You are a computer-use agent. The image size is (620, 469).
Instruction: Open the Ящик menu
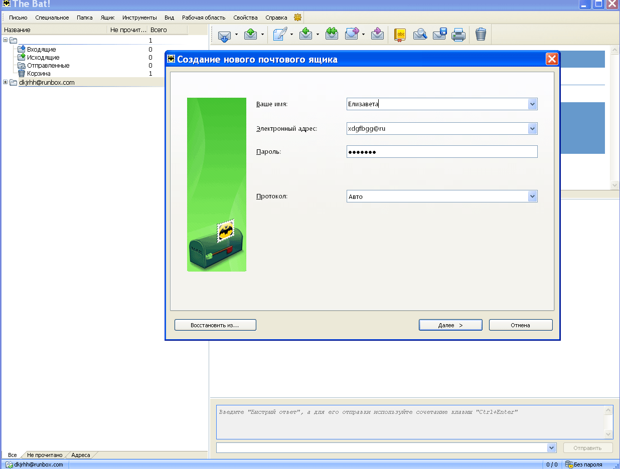pyautogui.click(x=107, y=18)
